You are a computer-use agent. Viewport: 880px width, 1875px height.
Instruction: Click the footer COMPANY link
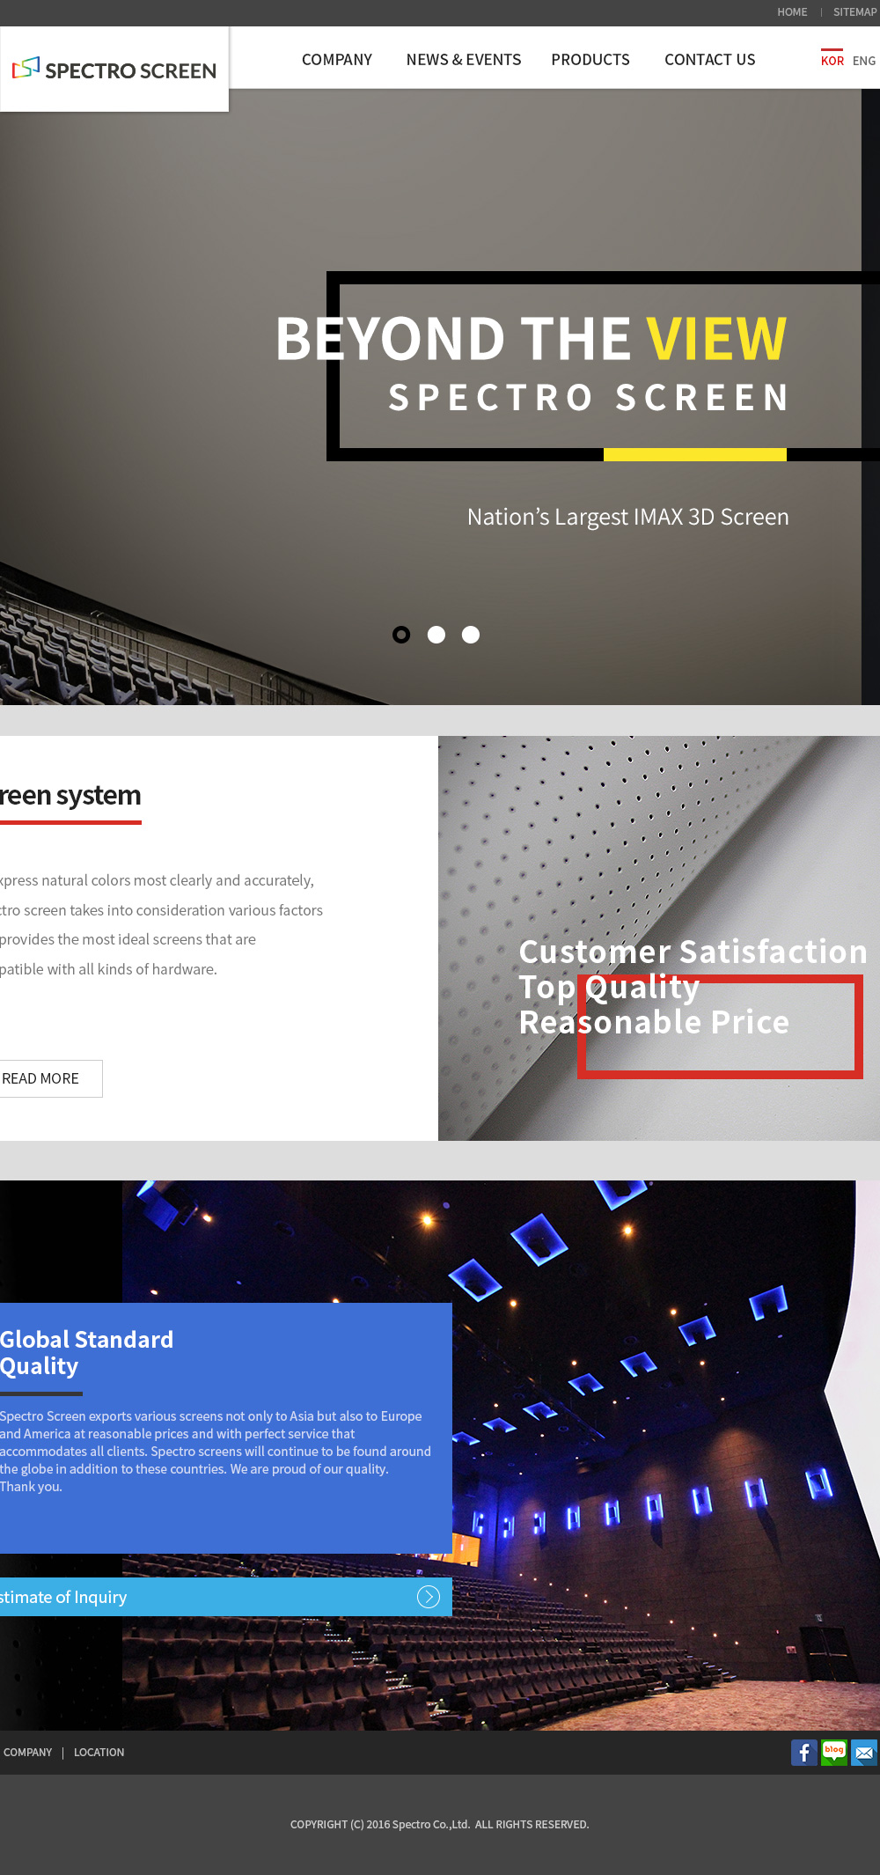(28, 1753)
